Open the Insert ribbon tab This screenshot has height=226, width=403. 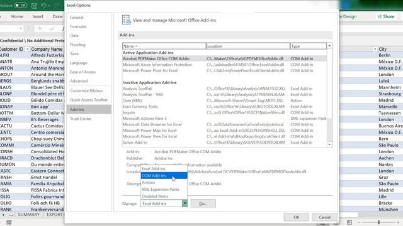pyautogui.click(x=38, y=16)
